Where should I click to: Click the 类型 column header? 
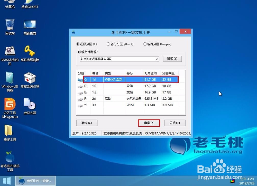tap(114, 73)
